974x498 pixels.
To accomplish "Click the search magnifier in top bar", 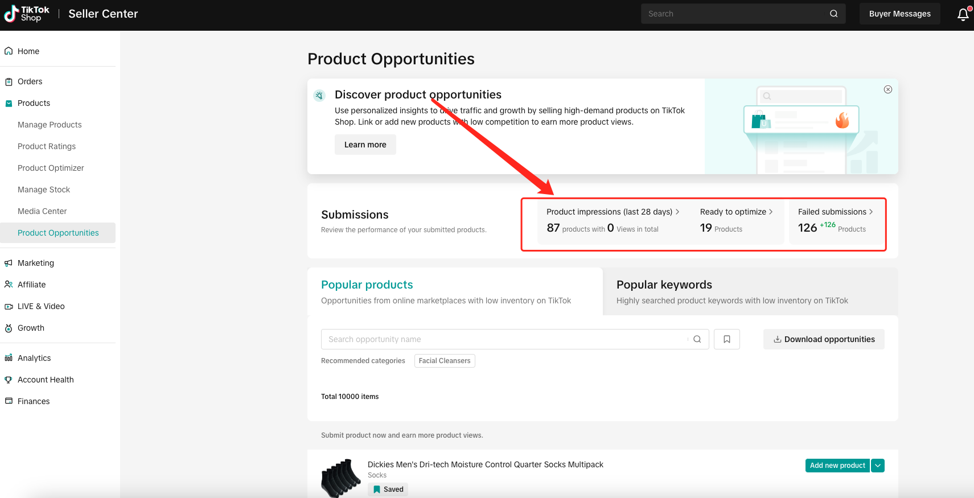I will click(x=833, y=14).
